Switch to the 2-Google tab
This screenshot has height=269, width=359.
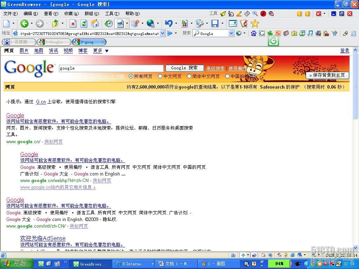coord(54,42)
